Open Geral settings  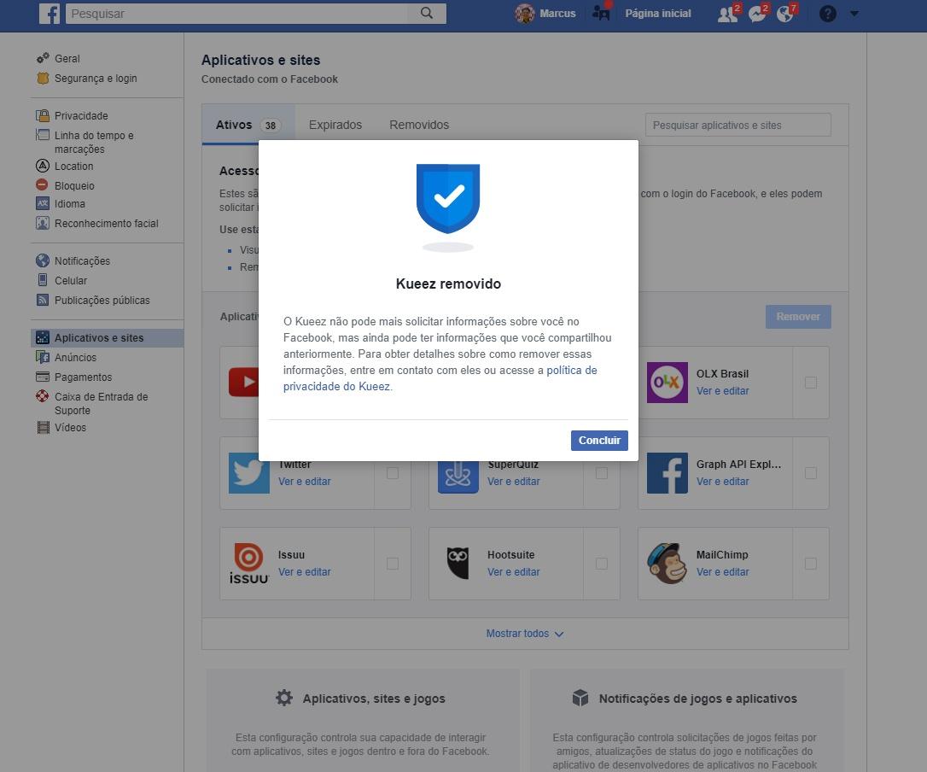[67, 59]
